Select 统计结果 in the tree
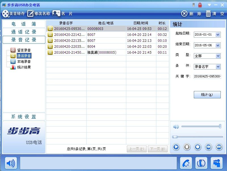Image resolution: width=227 pixels, height=171 pixels. pyautogui.click(x=24, y=67)
